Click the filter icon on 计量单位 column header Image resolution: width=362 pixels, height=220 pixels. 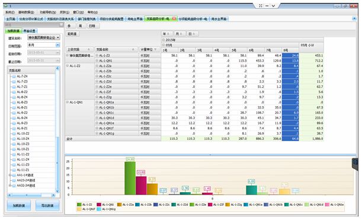click(x=155, y=49)
